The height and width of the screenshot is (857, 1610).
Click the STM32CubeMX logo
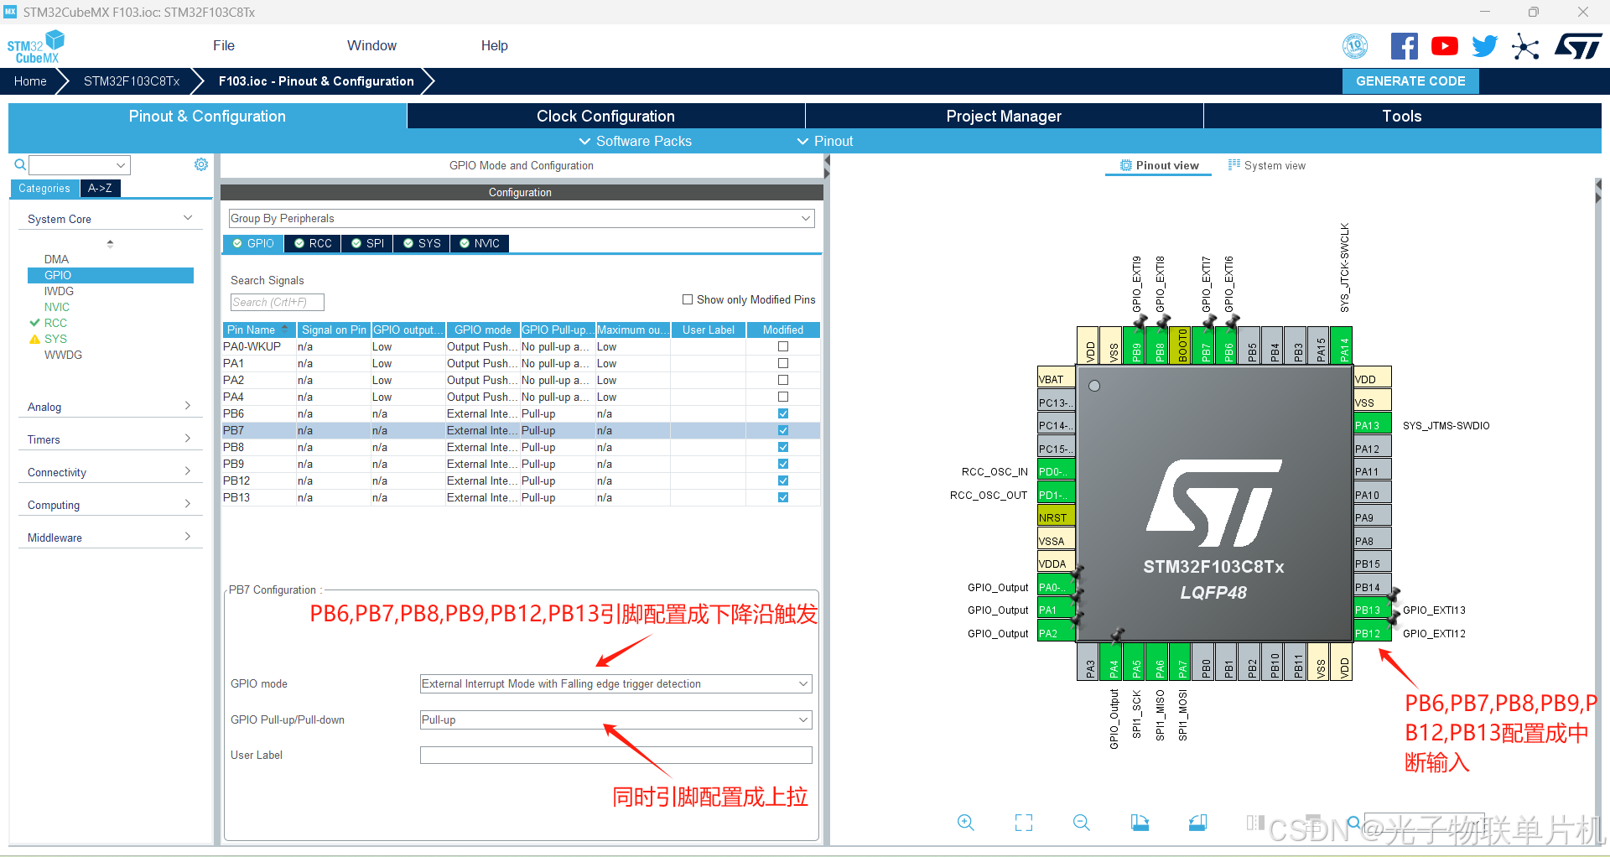pos(35,46)
